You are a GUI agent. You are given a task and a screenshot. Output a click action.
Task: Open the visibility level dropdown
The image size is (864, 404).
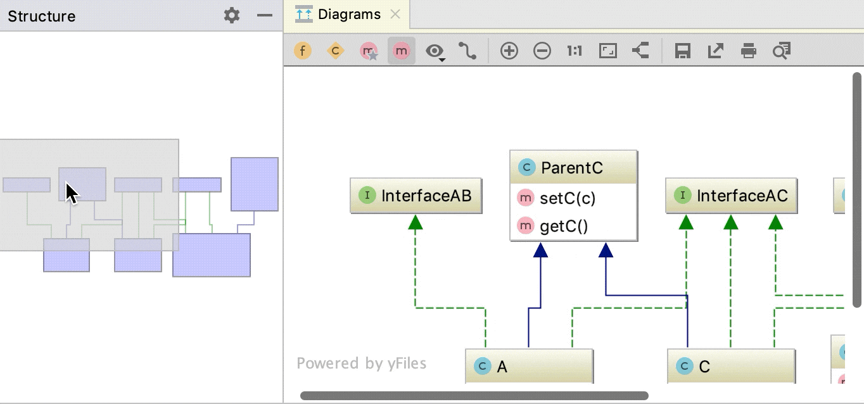433,51
